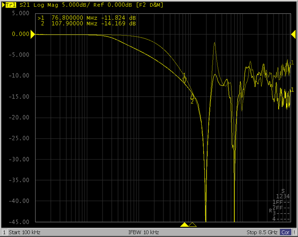Select marker 2 triangle on the trace
Screen dimensions: 298x237
[193, 96]
